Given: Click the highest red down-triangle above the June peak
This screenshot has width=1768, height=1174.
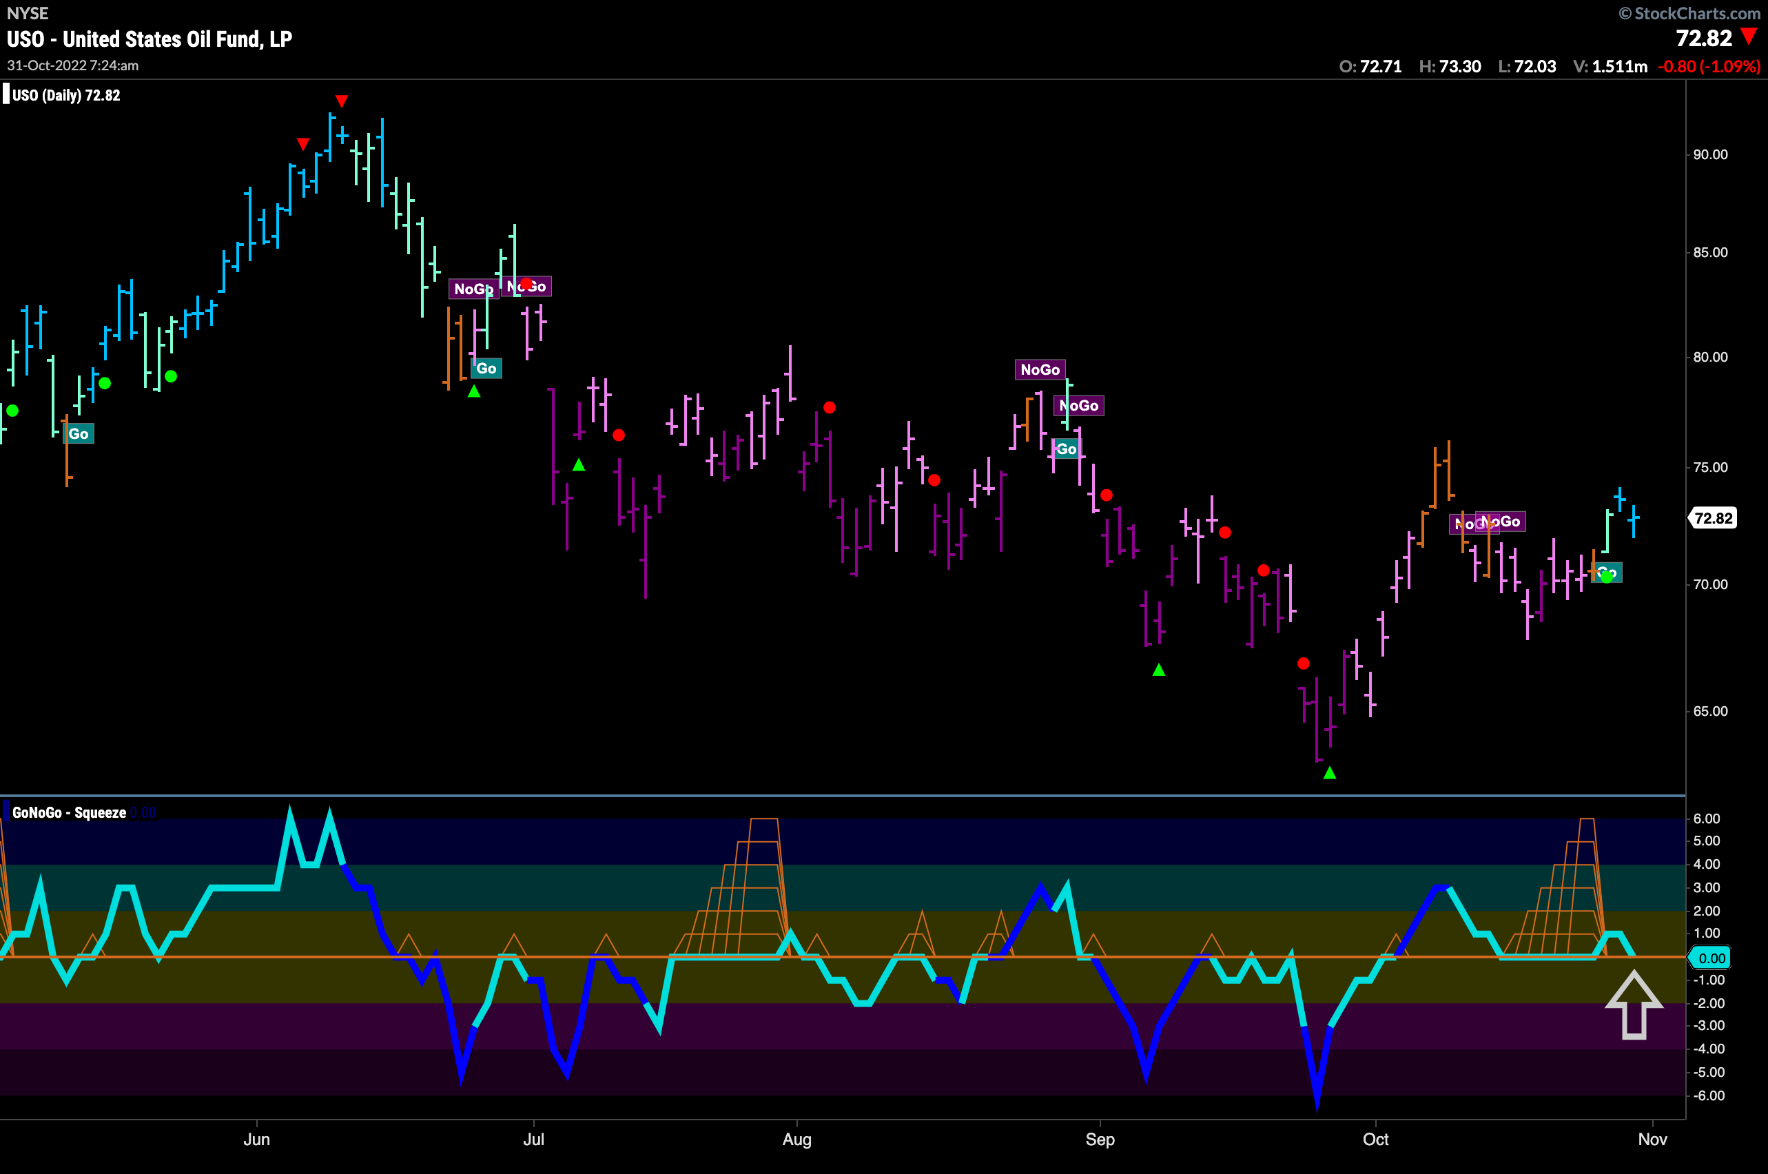Looking at the screenshot, I should coord(342,101).
